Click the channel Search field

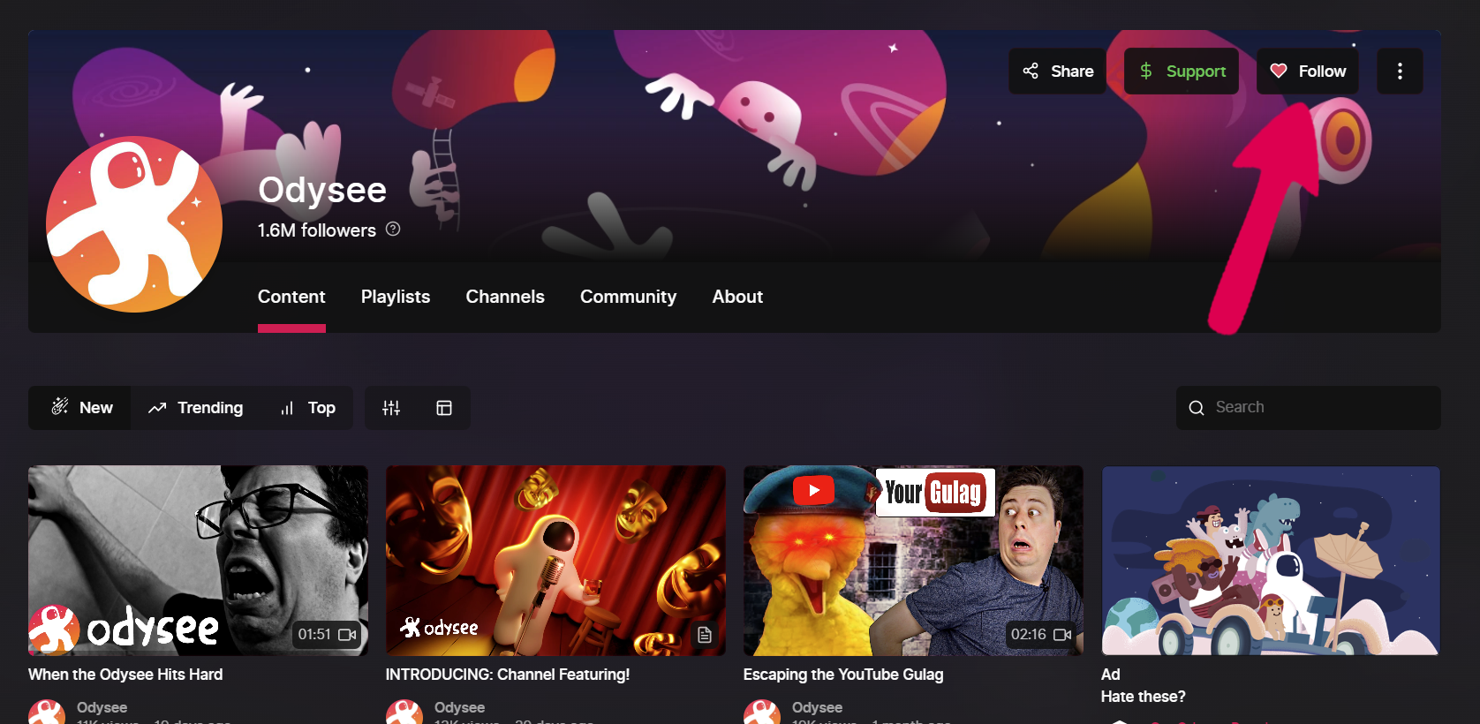1309,408
